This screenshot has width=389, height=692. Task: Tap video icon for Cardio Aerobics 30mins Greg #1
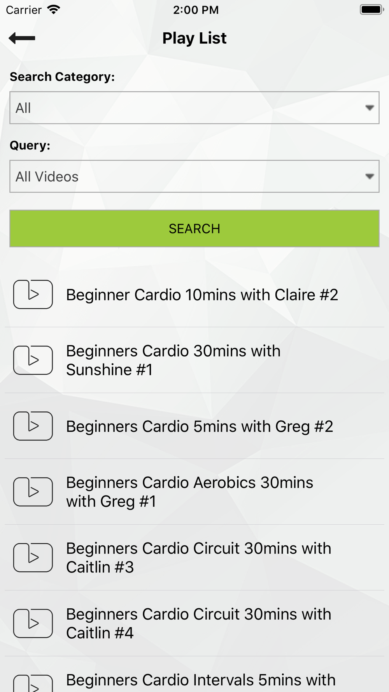point(33,492)
